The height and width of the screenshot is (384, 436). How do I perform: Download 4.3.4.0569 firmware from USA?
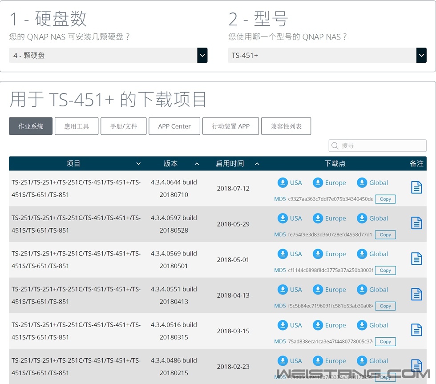coord(290,254)
